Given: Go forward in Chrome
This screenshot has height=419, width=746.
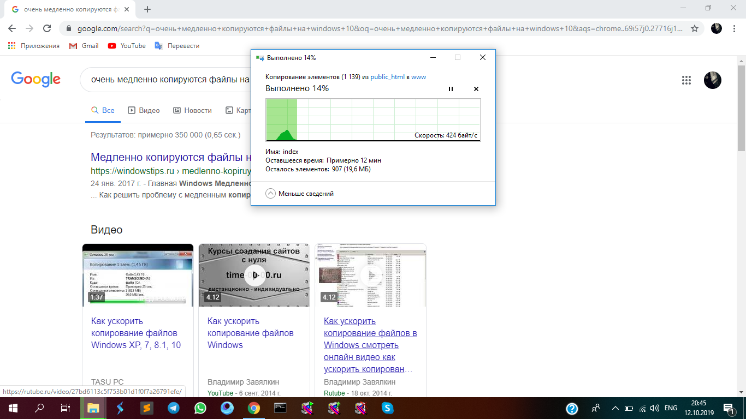Looking at the screenshot, I should [29, 28].
